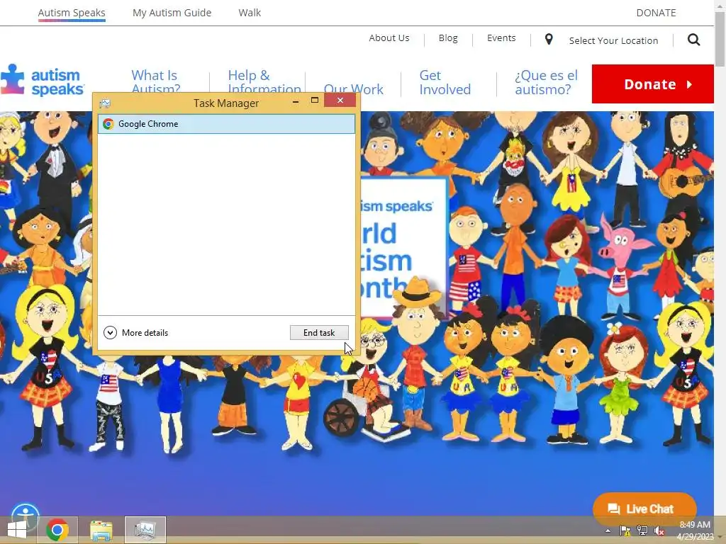This screenshot has width=726, height=544.
Task: Open the Get Involved menu
Action: (x=445, y=82)
